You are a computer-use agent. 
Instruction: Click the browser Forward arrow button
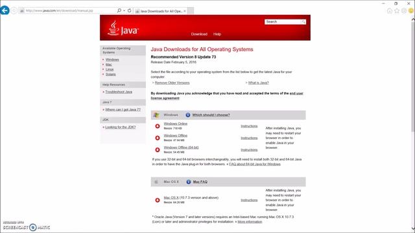(14, 10)
